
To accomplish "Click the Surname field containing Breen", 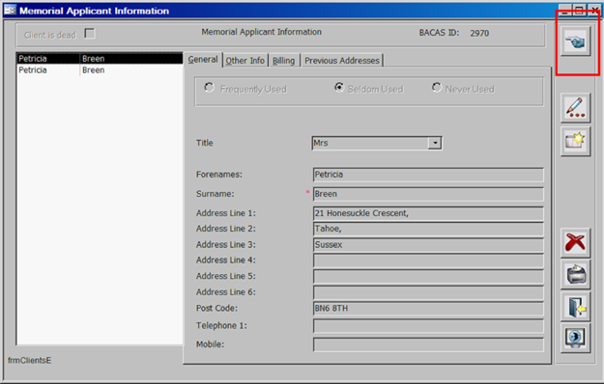I will coord(428,194).
